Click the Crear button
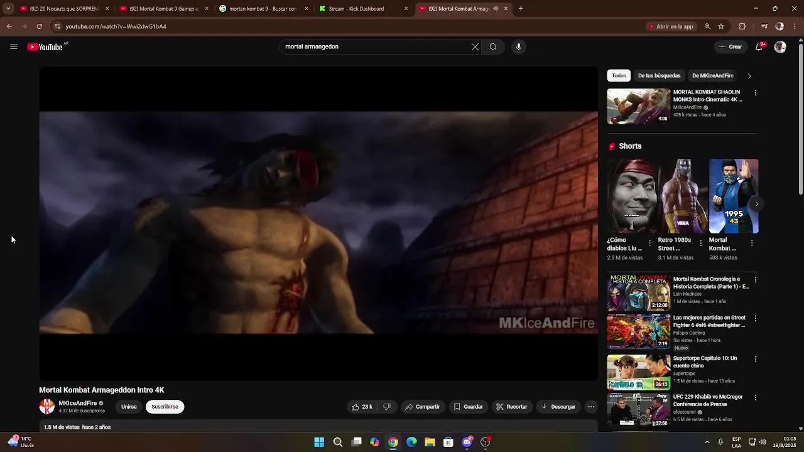The width and height of the screenshot is (804, 452). point(731,46)
